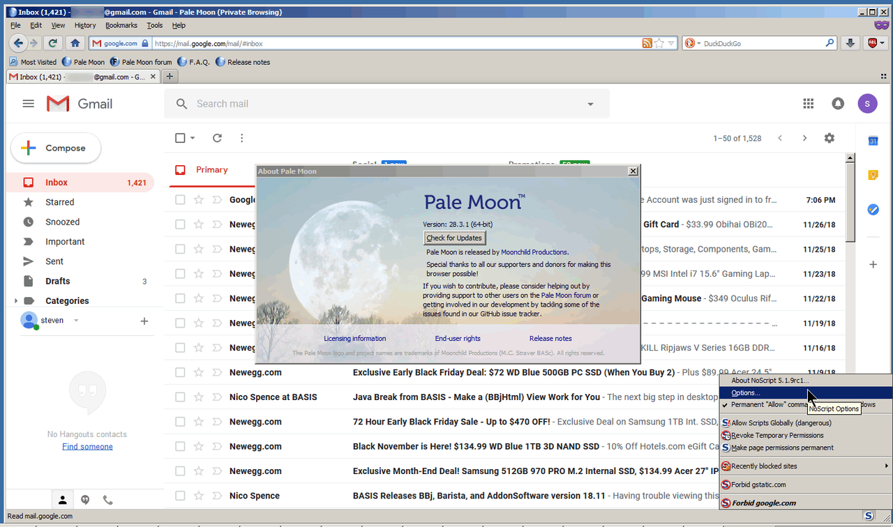Open Moonchild Productions link
893x527 pixels.
[x=534, y=252]
